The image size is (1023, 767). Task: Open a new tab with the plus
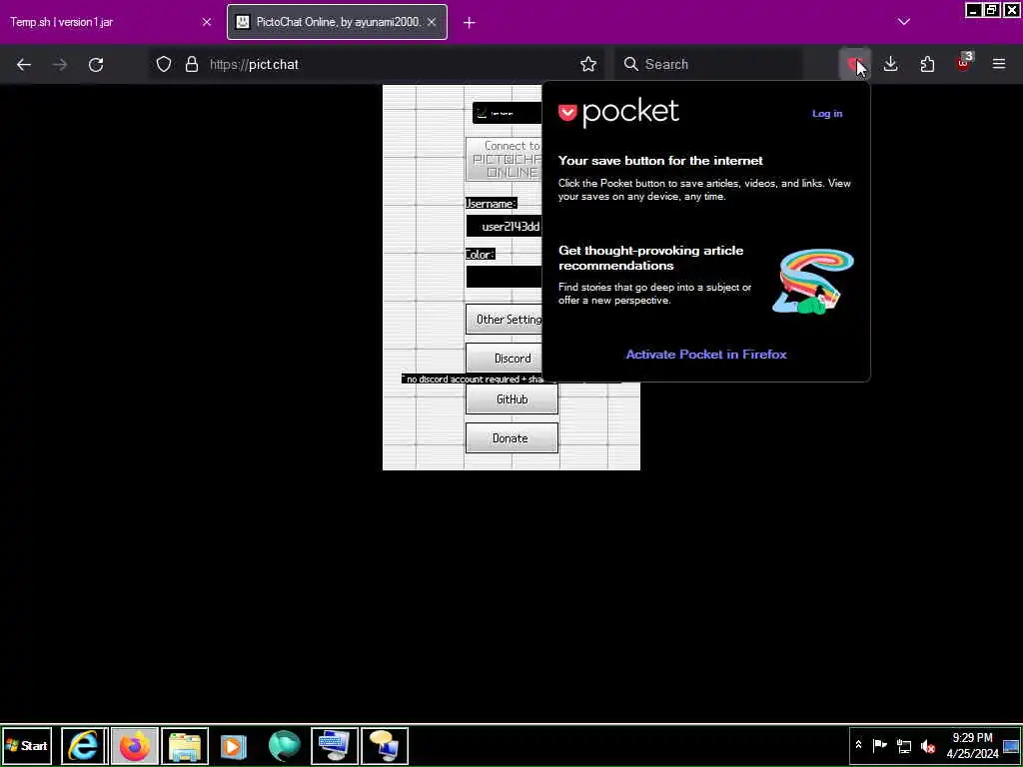[470, 23]
